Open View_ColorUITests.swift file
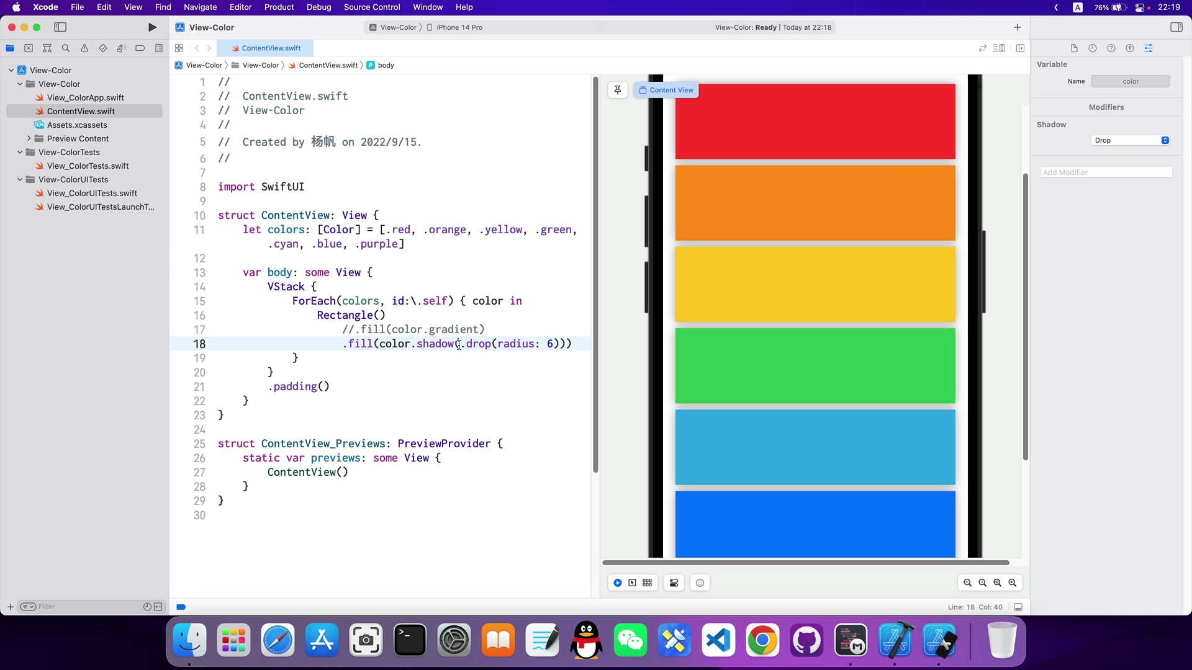 point(92,193)
